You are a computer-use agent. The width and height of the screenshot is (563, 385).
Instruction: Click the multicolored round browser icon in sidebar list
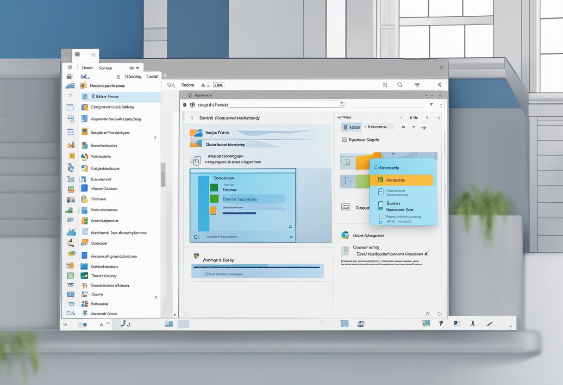(x=84, y=157)
